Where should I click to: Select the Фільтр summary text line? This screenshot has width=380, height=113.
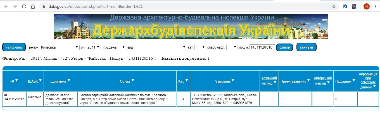(x=79, y=58)
